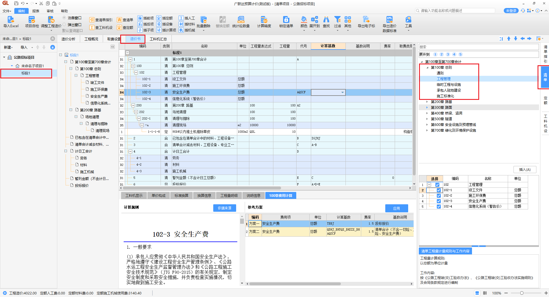Switch to the 造价分析 tab
This screenshot has width=549, height=297.
coord(68,39)
